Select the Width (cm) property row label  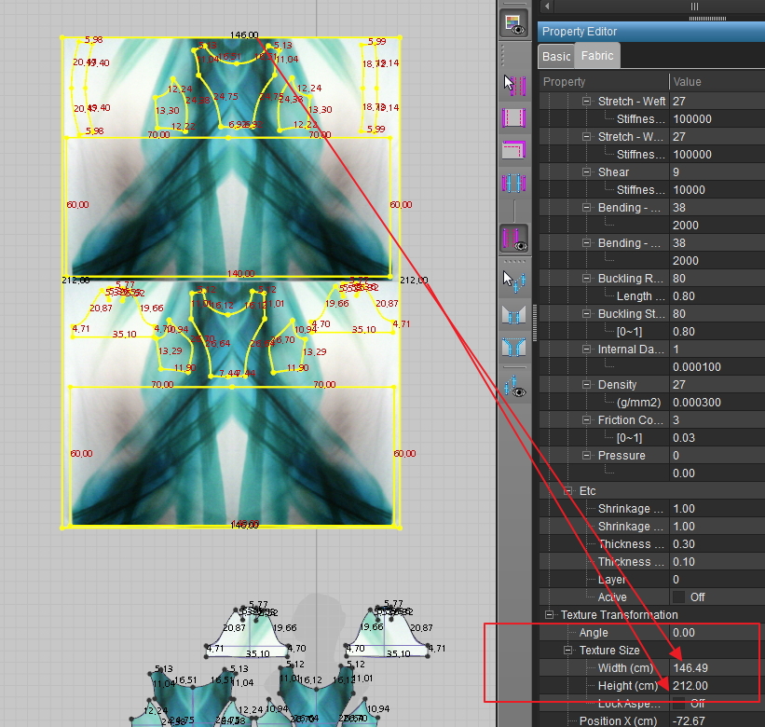[x=625, y=668]
